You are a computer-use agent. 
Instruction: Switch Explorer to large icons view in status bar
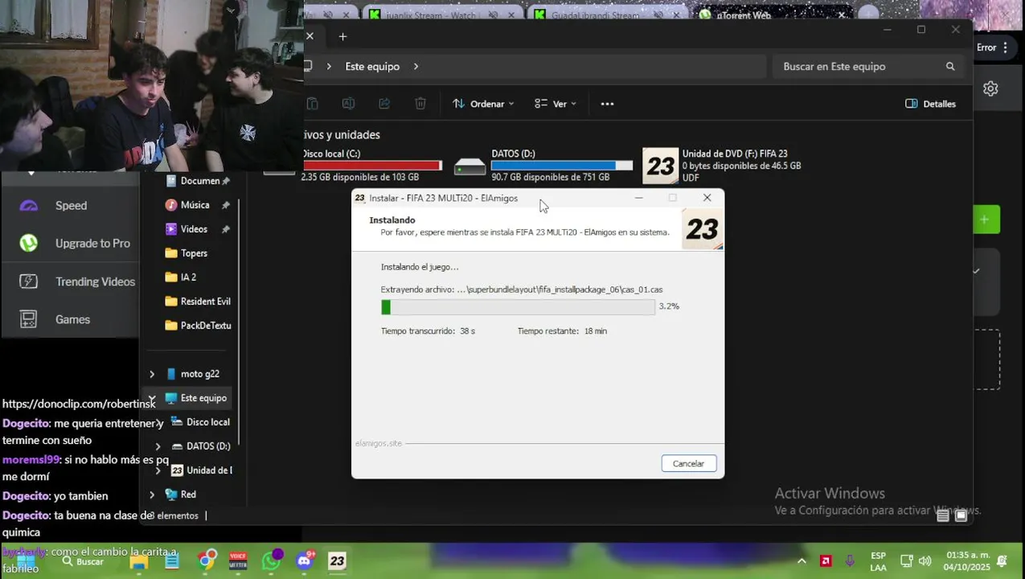point(961,515)
